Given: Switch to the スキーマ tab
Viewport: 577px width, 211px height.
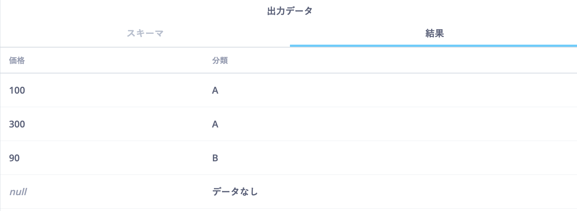Looking at the screenshot, I should tap(145, 33).
